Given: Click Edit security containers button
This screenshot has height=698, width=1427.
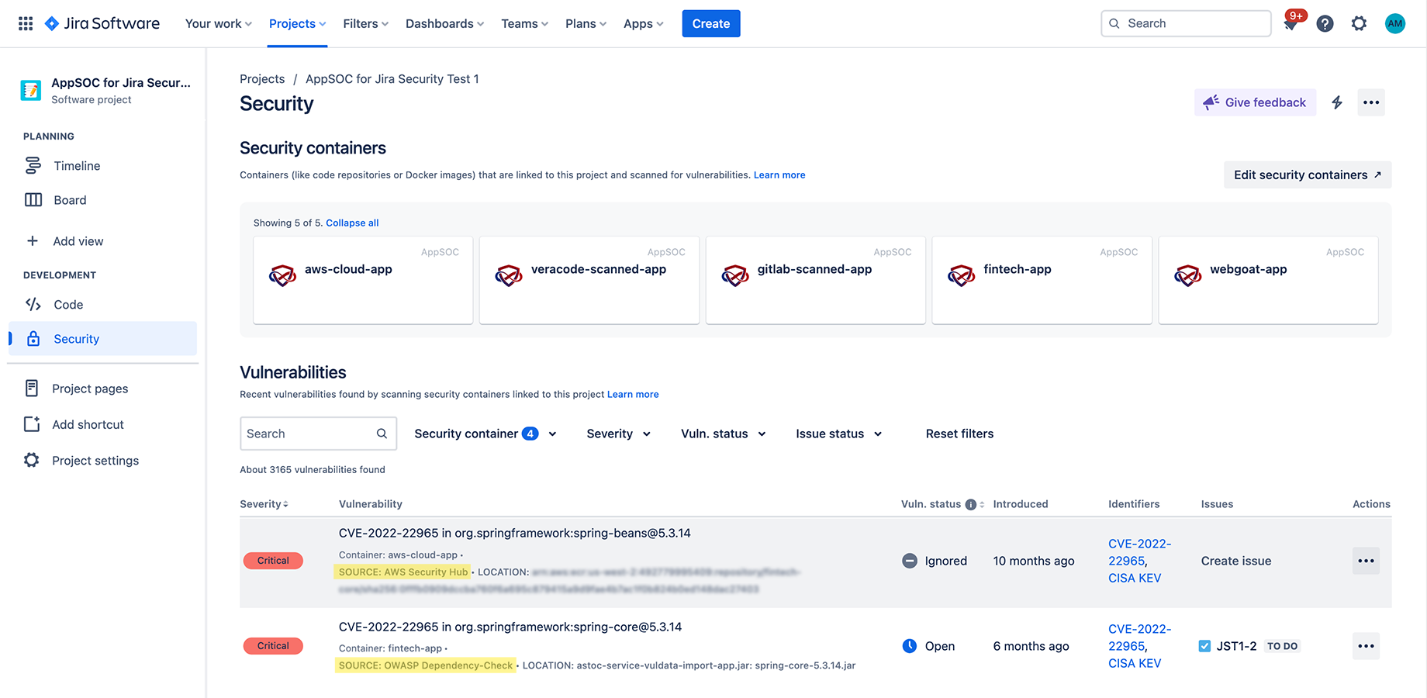Looking at the screenshot, I should [x=1308, y=174].
